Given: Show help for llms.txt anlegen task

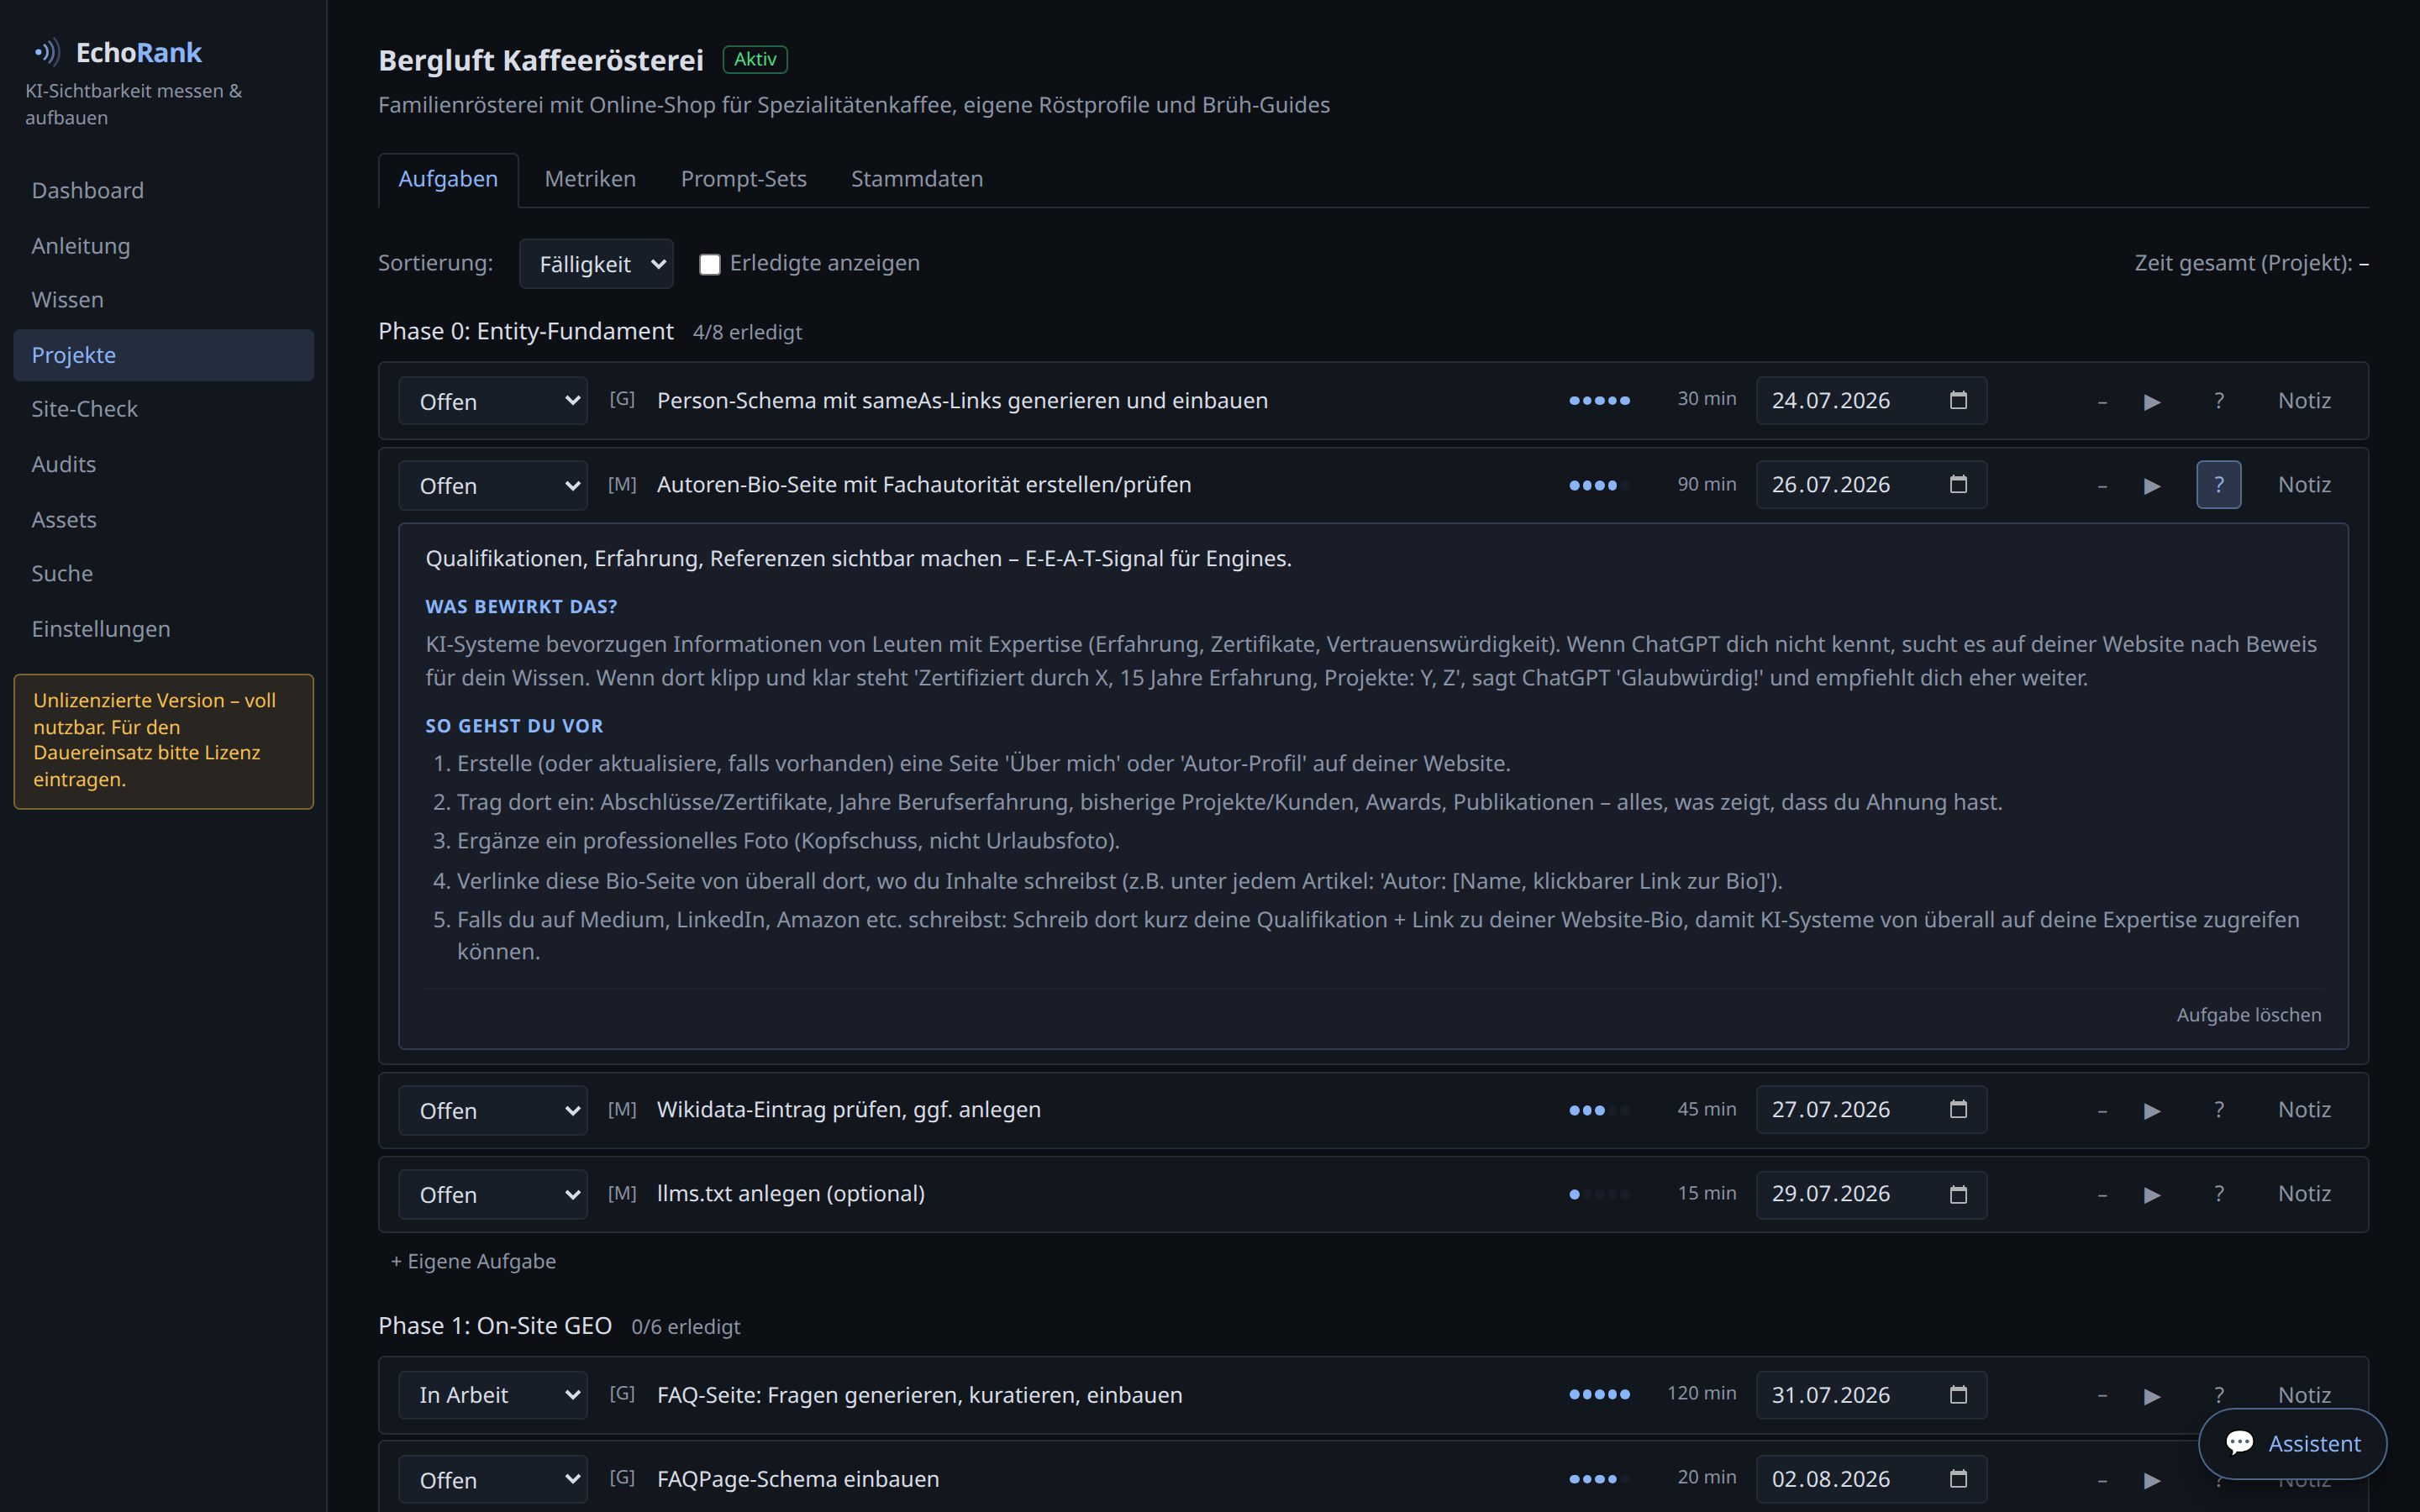Looking at the screenshot, I should 2218,1194.
